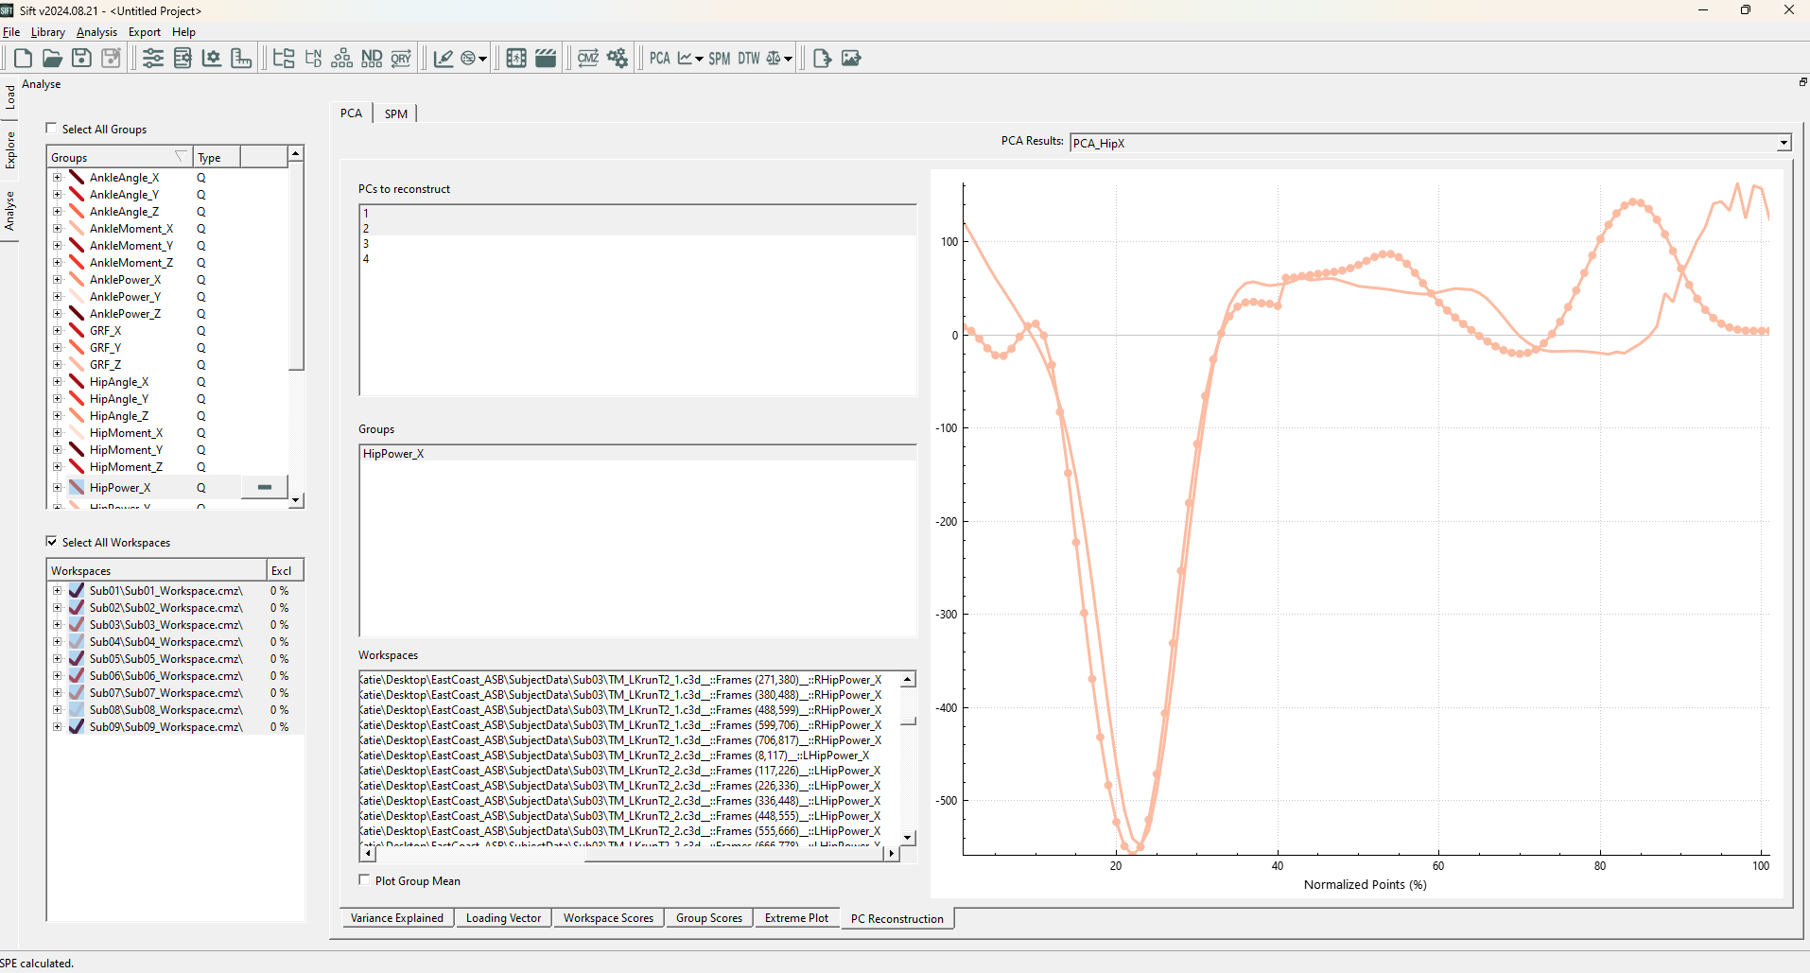The height and width of the screenshot is (973, 1810).
Task: Expand the GRF_X group node
Action: coord(57,330)
